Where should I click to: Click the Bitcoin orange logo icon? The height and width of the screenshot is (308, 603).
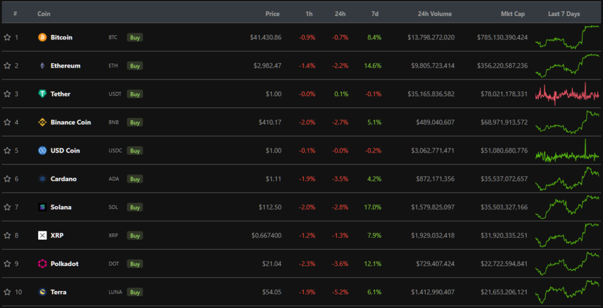[x=42, y=37]
